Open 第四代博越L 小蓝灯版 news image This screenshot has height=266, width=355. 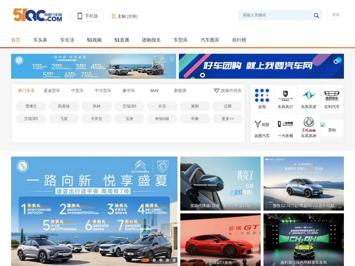[220, 184]
